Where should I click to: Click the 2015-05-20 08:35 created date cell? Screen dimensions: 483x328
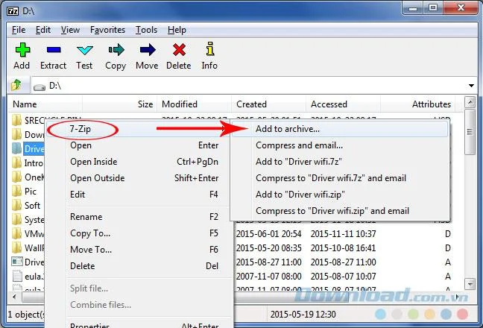(x=268, y=248)
